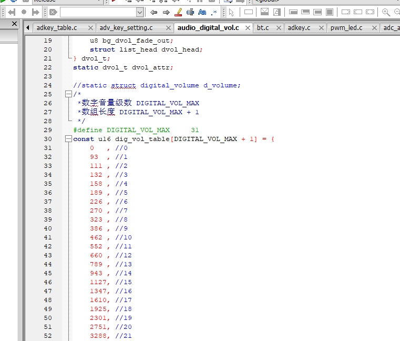Clear the incremental search field icon

click(53, 12)
